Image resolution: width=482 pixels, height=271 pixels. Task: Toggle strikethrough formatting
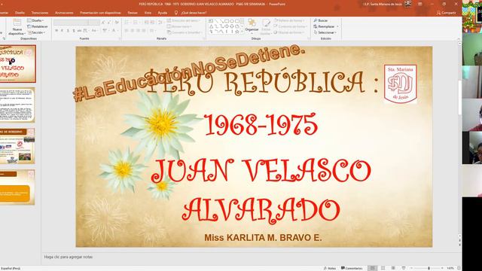pyautogui.click(x=79, y=30)
